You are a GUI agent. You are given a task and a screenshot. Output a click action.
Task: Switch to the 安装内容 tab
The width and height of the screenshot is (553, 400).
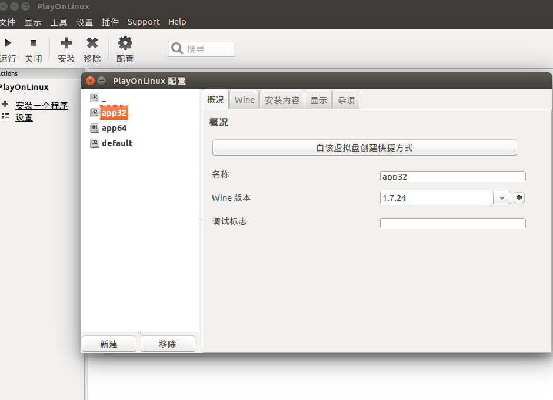tap(282, 100)
